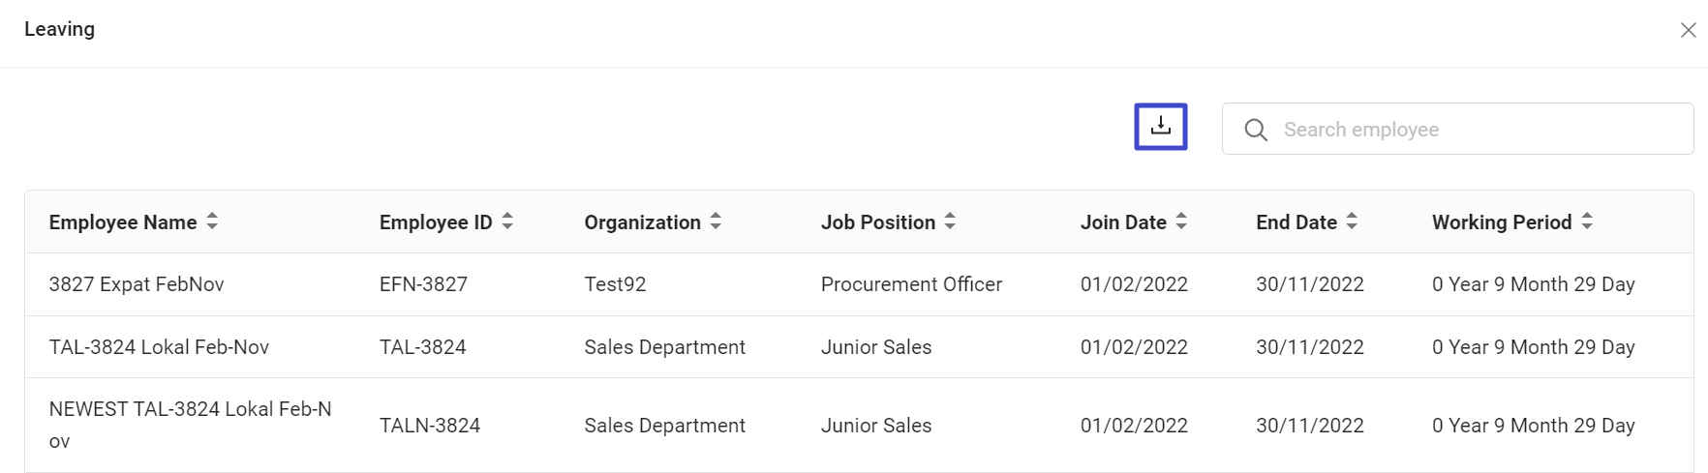This screenshot has width=1708, height=473.
Task: Sort by Working Period arrows
Action: pos(1587,222)
